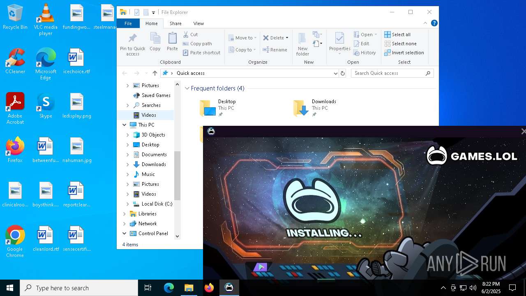
Task: Select the Skype desktop icon
Action: tap(46, 106)
